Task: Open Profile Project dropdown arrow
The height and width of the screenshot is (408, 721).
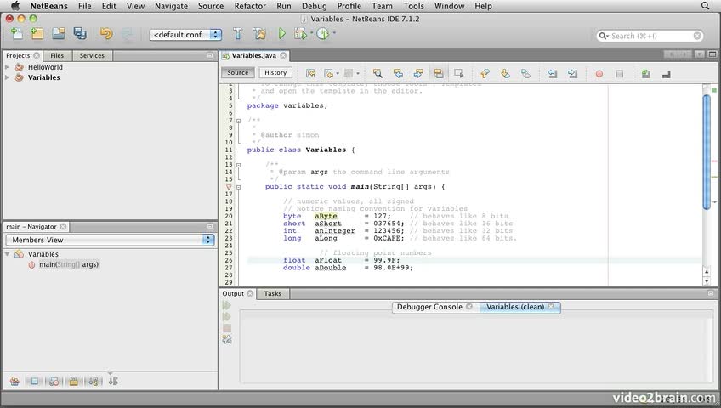Action: [334, 33]
